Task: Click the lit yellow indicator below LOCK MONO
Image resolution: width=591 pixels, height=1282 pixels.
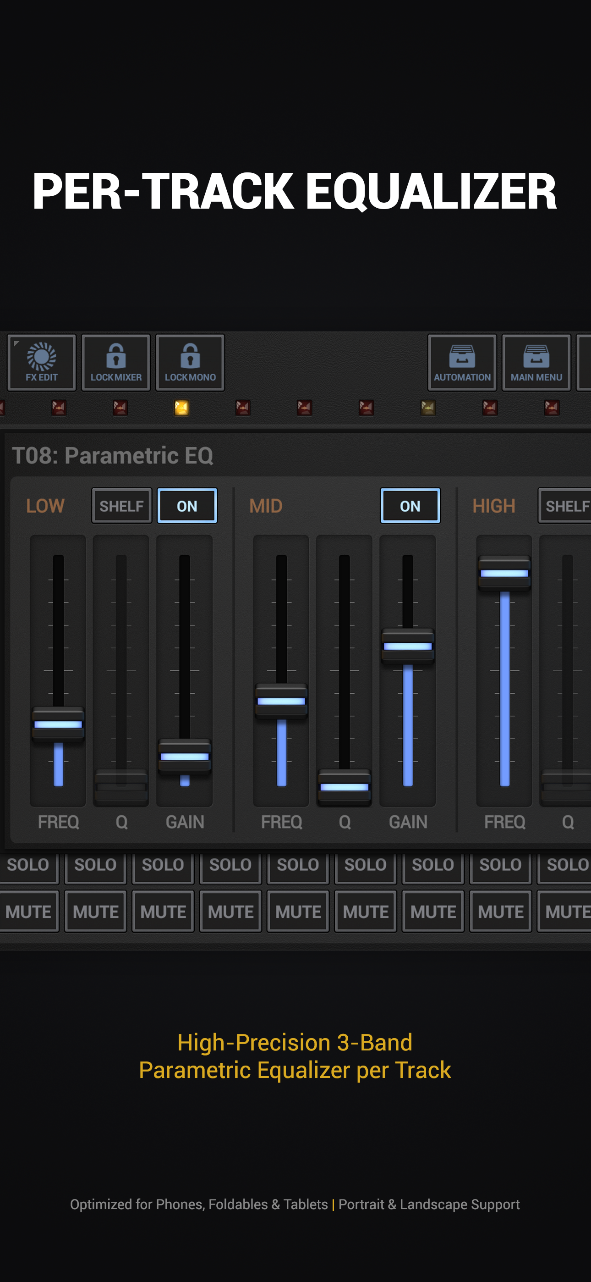Action: (181, 408)
